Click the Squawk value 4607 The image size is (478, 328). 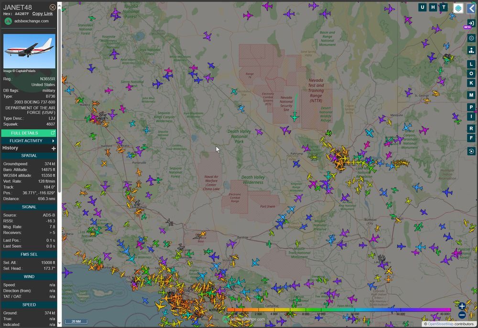pyautogui.click(x=51, y=124)
